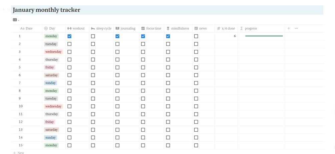335x154 pixels.
Task: Click the chart icon in focus time header
Action: pyautogui.click(x=143, y=28)
